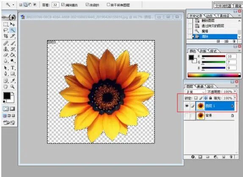Select the Magic Wand tool in toolbox
243x177 pixels.
[12, 30]
